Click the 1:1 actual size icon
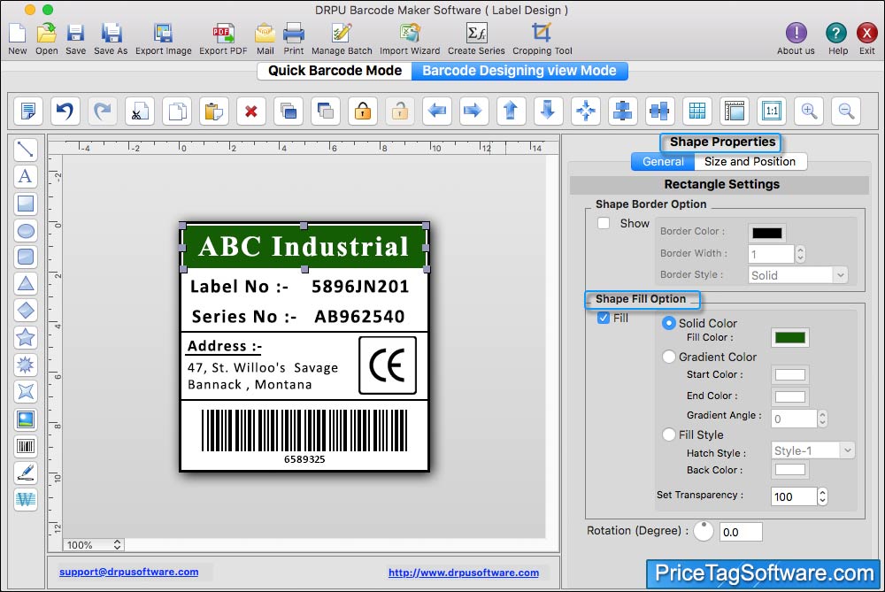Screen dimensions: 885x592 (772, 111)
